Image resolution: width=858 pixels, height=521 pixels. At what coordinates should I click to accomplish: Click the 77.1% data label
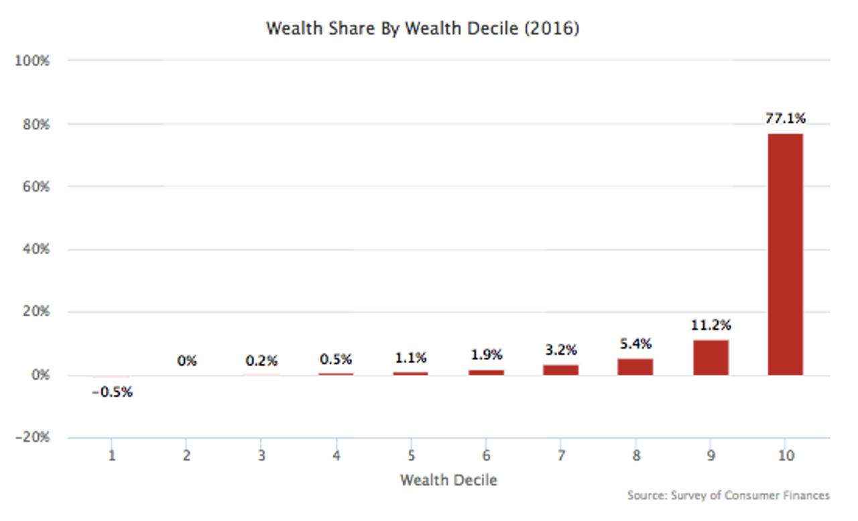(x=785, y=119)
